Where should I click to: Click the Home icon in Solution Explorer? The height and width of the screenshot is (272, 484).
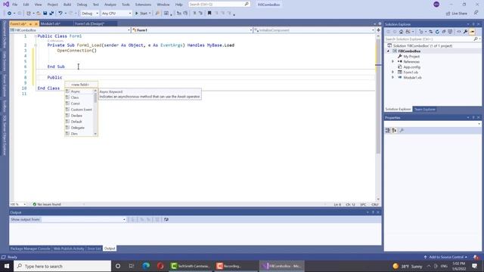[401, 32]
